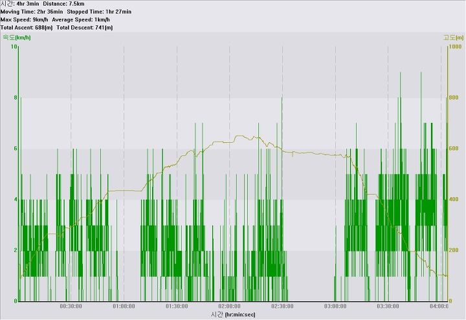The width and height of the screenshot is (466, 320).
Task: Click the altitude axis label 600
Action: pyautogui.click(x=454, y=149)
